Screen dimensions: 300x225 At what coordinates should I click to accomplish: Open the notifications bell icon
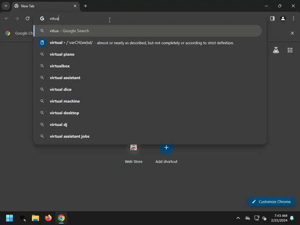292,218
